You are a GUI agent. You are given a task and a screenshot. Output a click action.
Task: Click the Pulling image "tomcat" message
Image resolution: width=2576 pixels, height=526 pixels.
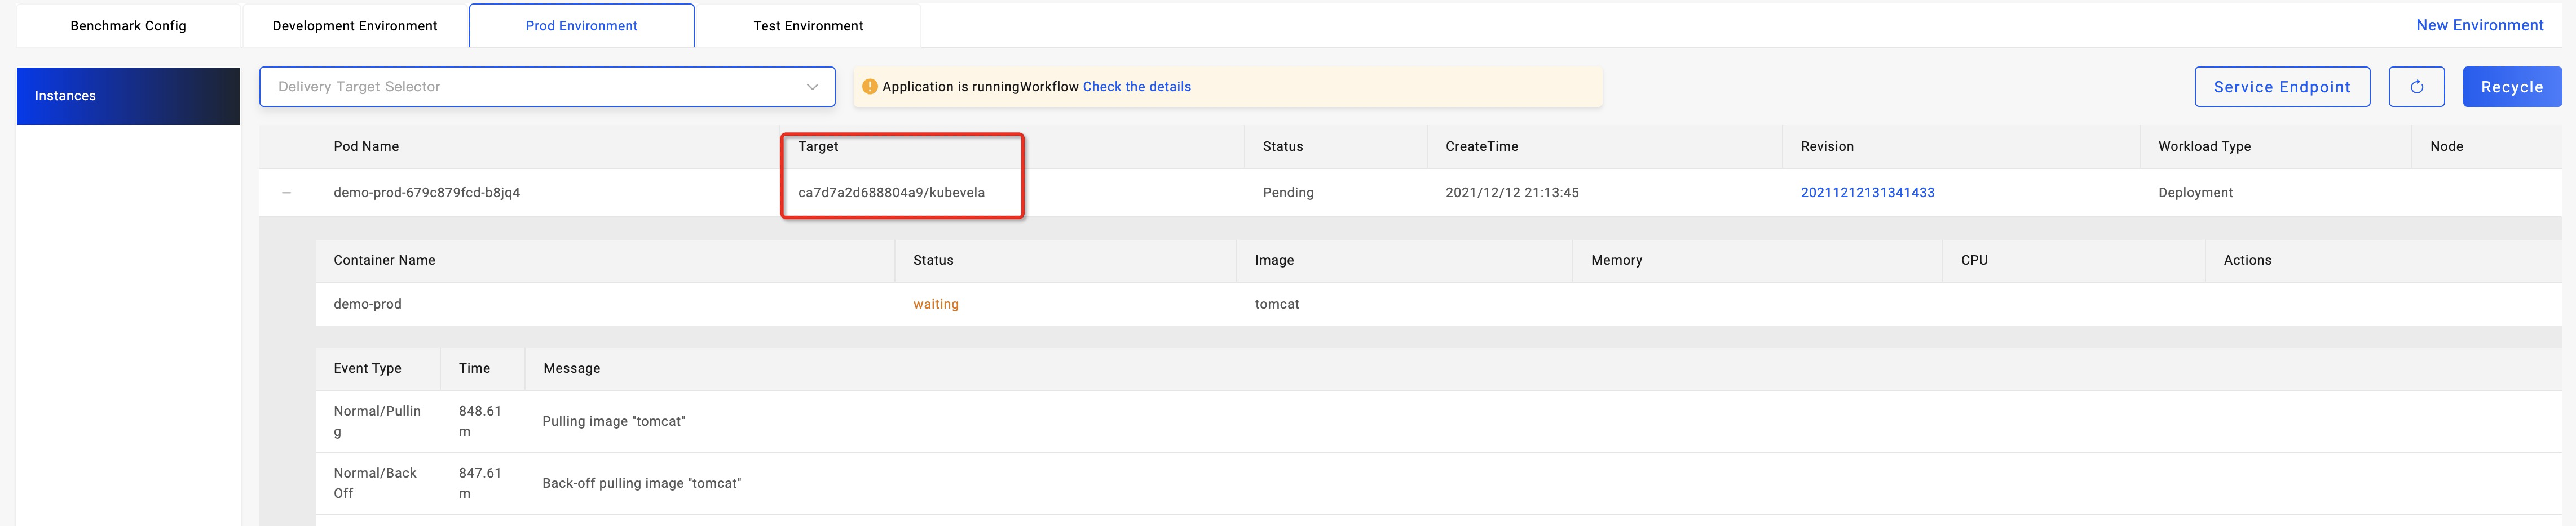click(614, 421)
